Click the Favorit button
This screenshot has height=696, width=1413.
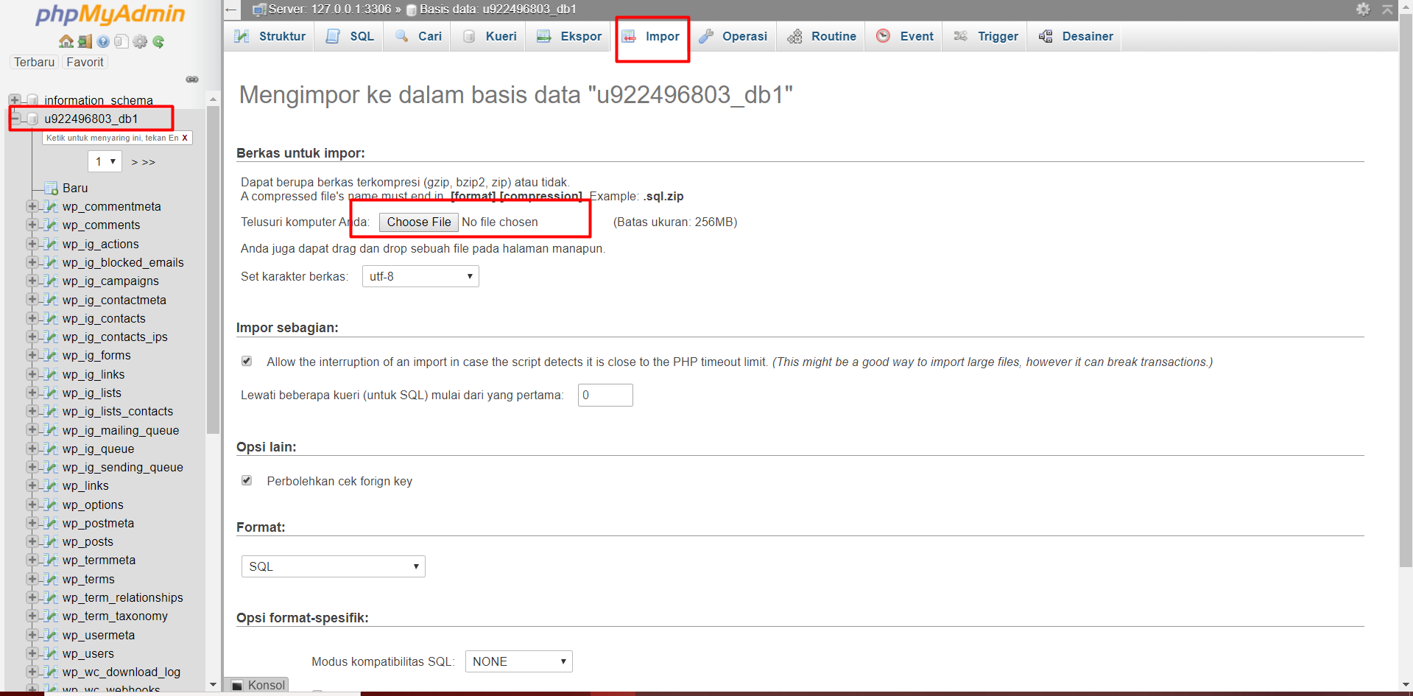(x=85, y=62)
